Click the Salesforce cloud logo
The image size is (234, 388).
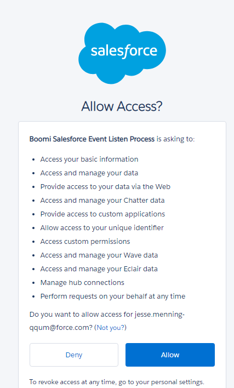pos(122,53)
